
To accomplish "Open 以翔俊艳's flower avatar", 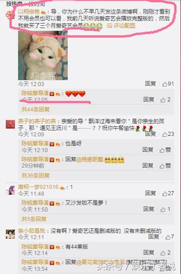I will [10, 14].
